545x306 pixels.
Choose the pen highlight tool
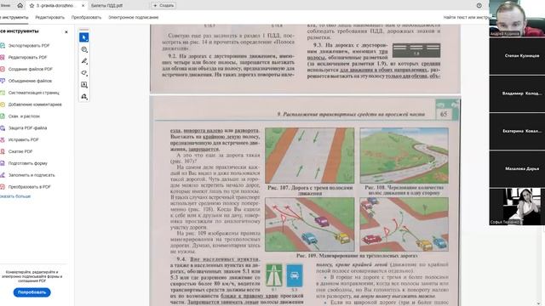pos(84,61)
